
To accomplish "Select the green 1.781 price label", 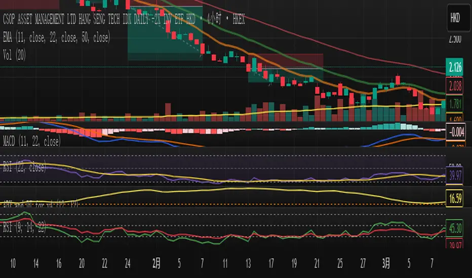I will [x=454, y=104].
